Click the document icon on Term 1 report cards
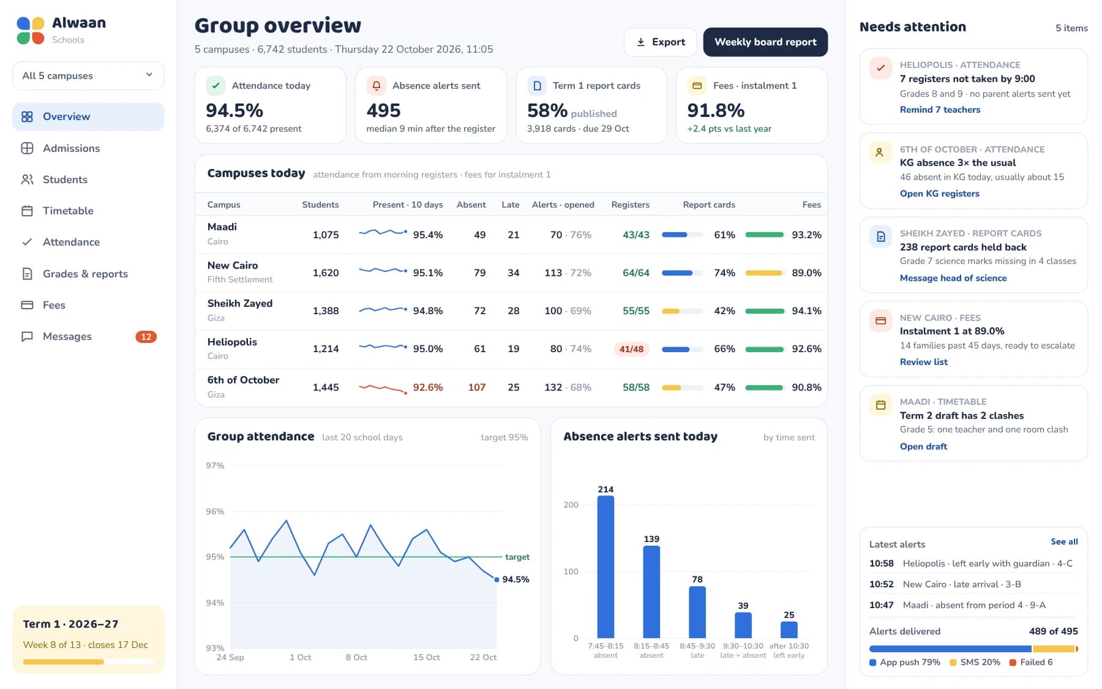 pos(537,86)
